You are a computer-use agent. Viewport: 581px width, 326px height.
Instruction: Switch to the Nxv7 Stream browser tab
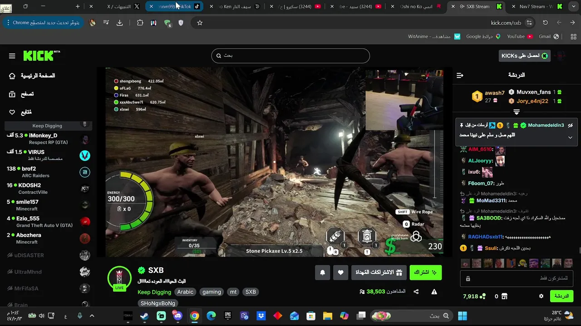coord(537,6)
